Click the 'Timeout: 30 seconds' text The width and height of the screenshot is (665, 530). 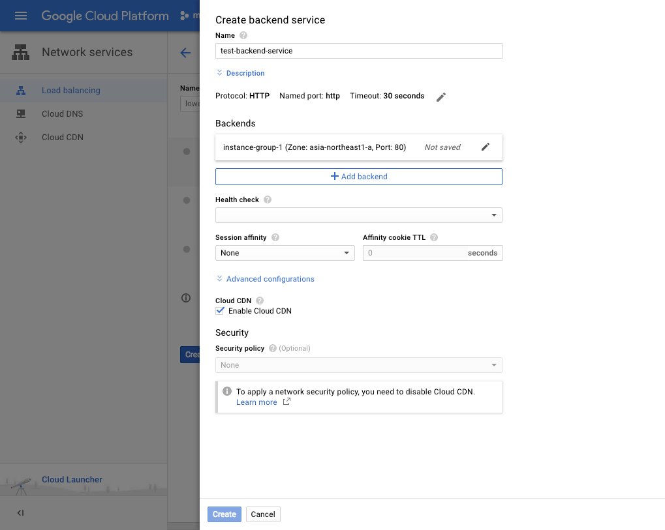[387, 96]
